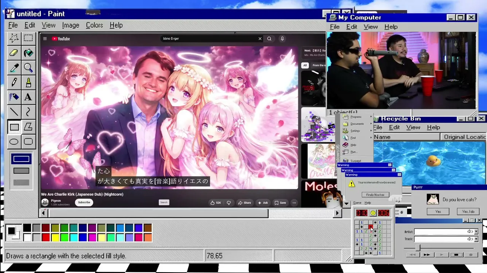Select the outline-only rectangle fill style
The height and width of the screenshot is (273, 487).
point(21,159)
